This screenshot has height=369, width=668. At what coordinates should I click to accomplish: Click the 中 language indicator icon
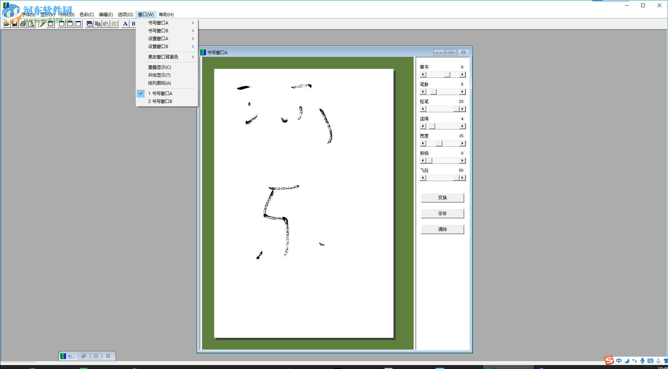619,361
